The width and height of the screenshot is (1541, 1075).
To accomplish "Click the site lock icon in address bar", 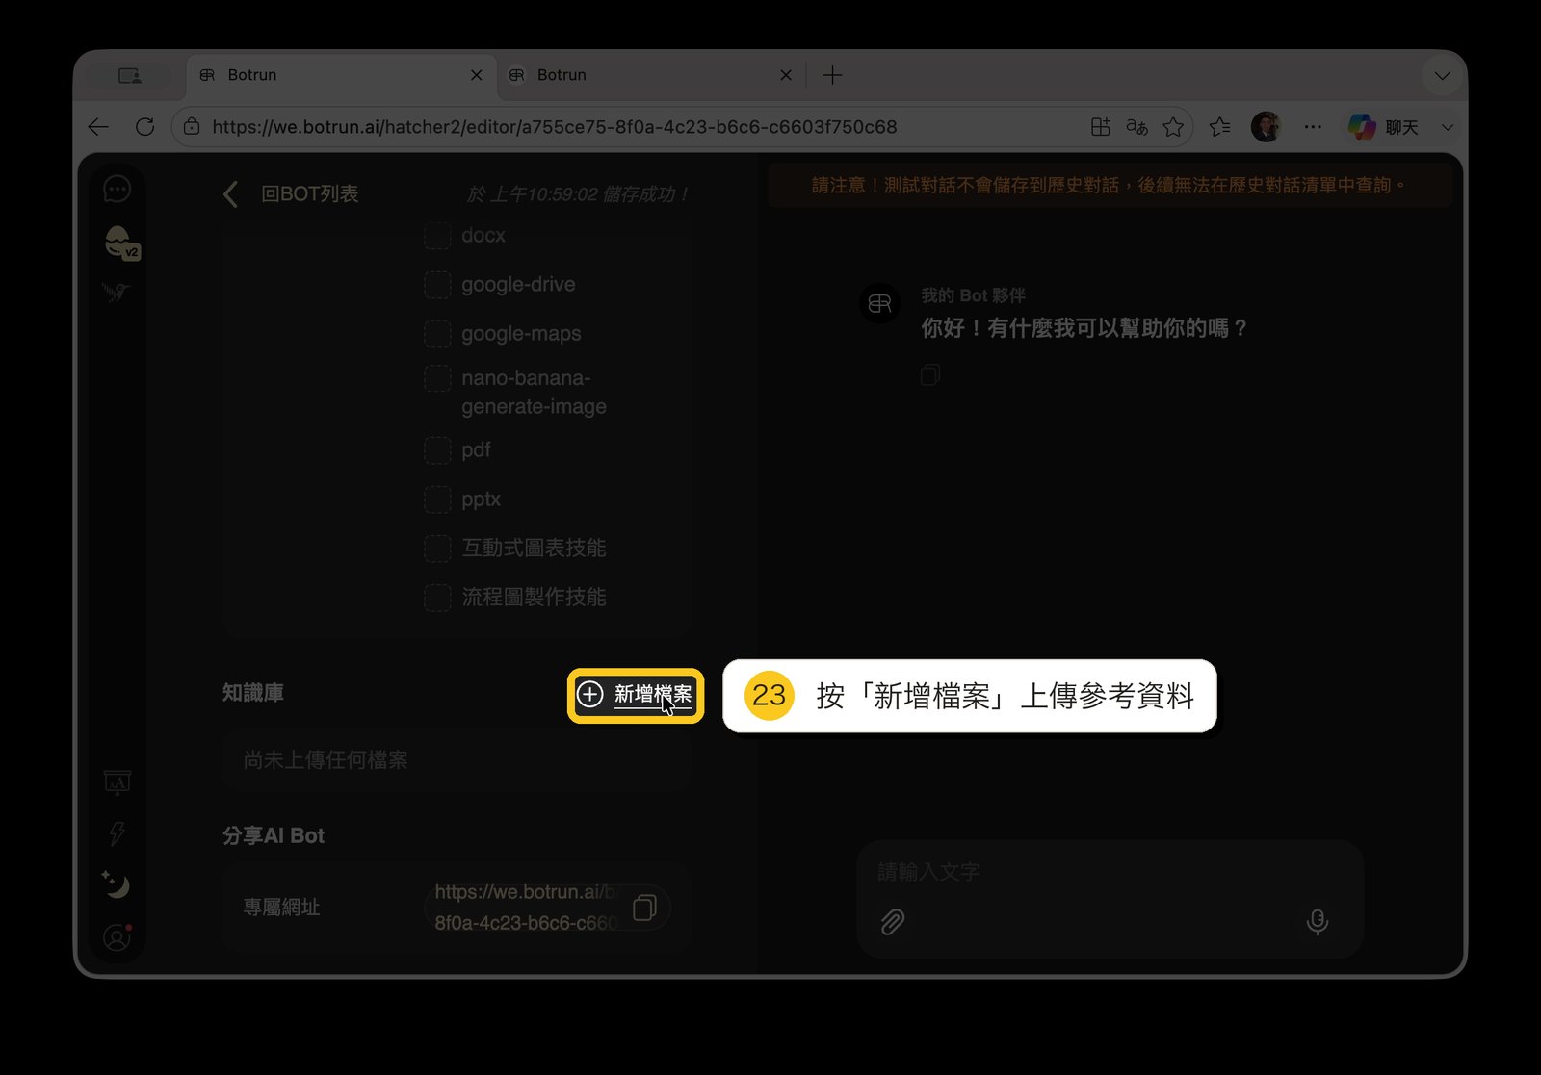I will point(192,127).
